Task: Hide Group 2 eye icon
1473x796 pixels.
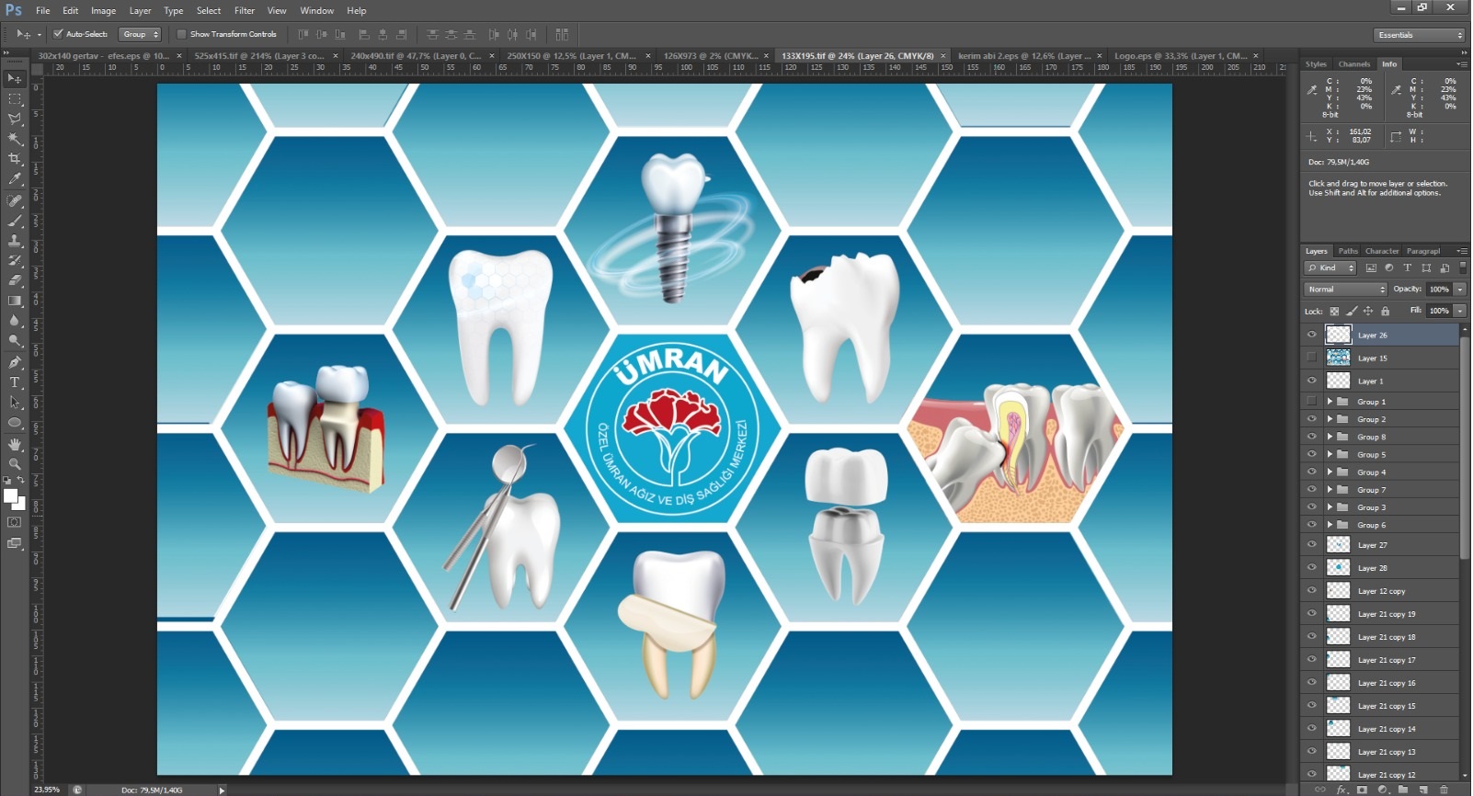Action: (x=1312, y=419)
